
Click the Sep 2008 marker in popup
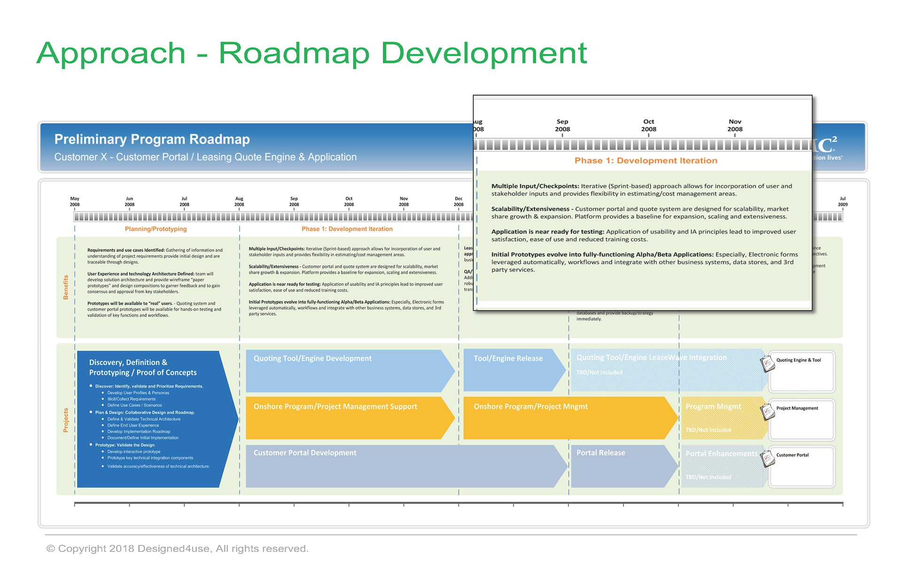(x=562, y=125)
